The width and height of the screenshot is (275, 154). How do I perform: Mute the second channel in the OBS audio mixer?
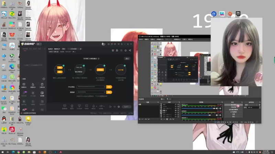(217, 115)
